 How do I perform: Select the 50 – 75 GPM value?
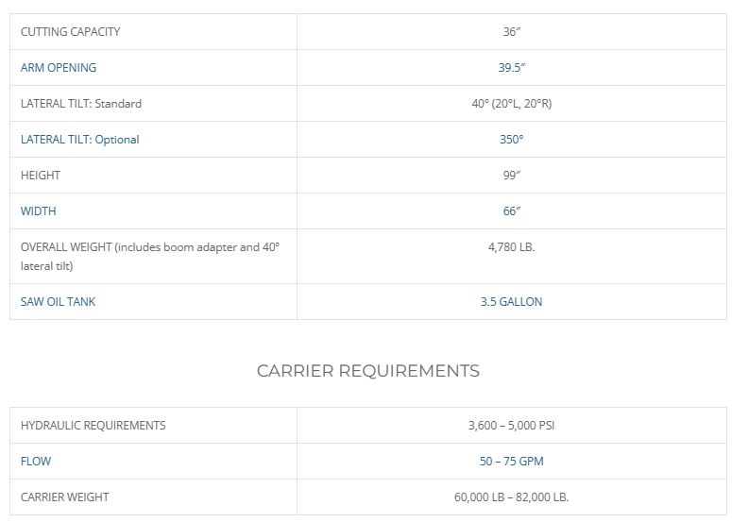pos(511,462)
